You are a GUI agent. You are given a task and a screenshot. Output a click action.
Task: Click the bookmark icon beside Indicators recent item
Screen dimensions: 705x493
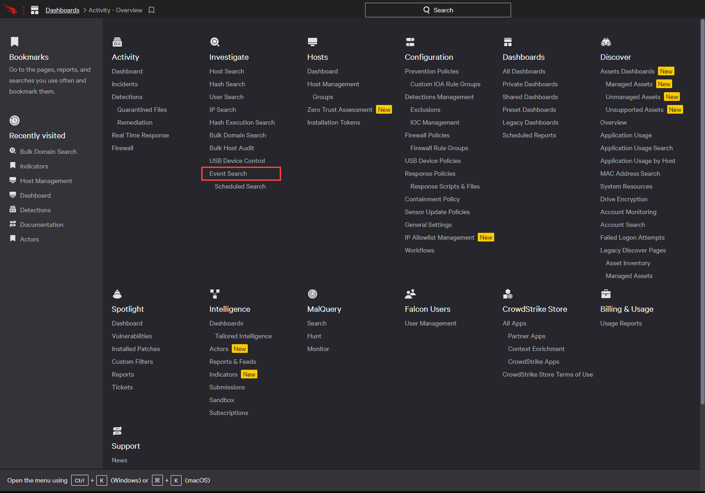tap(13, 166)
